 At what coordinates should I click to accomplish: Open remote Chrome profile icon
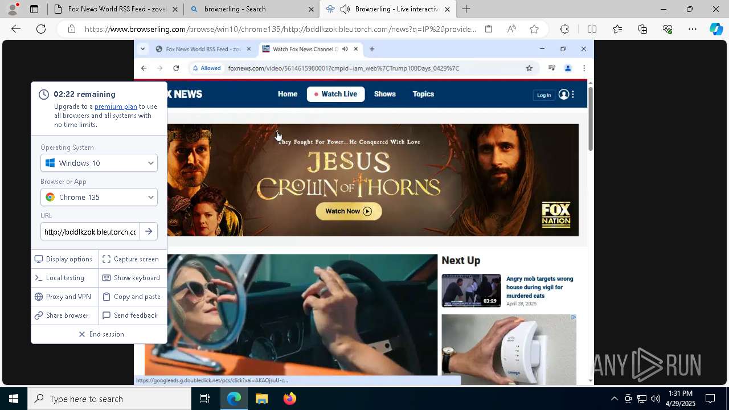[x=568, y=68]
